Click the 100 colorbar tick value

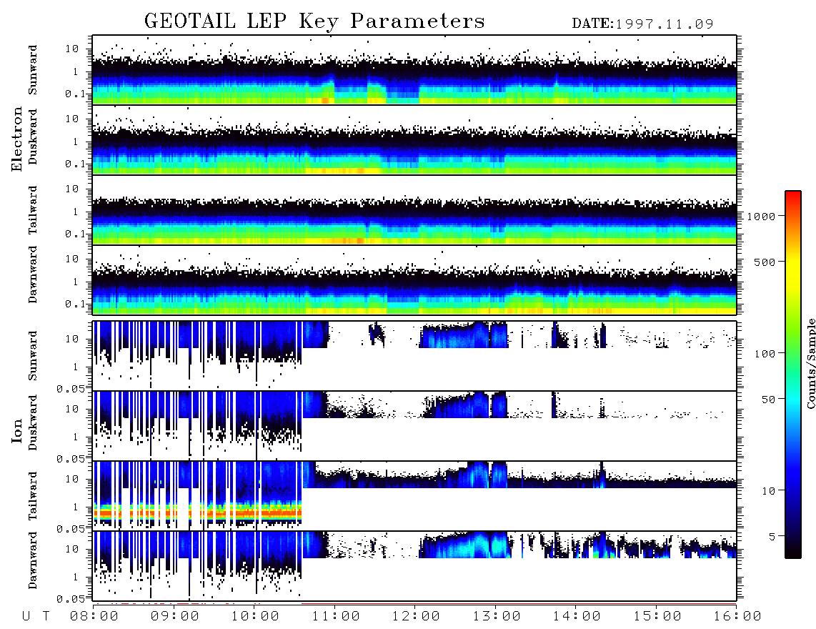pyautogui.click(x=765, y=354)
